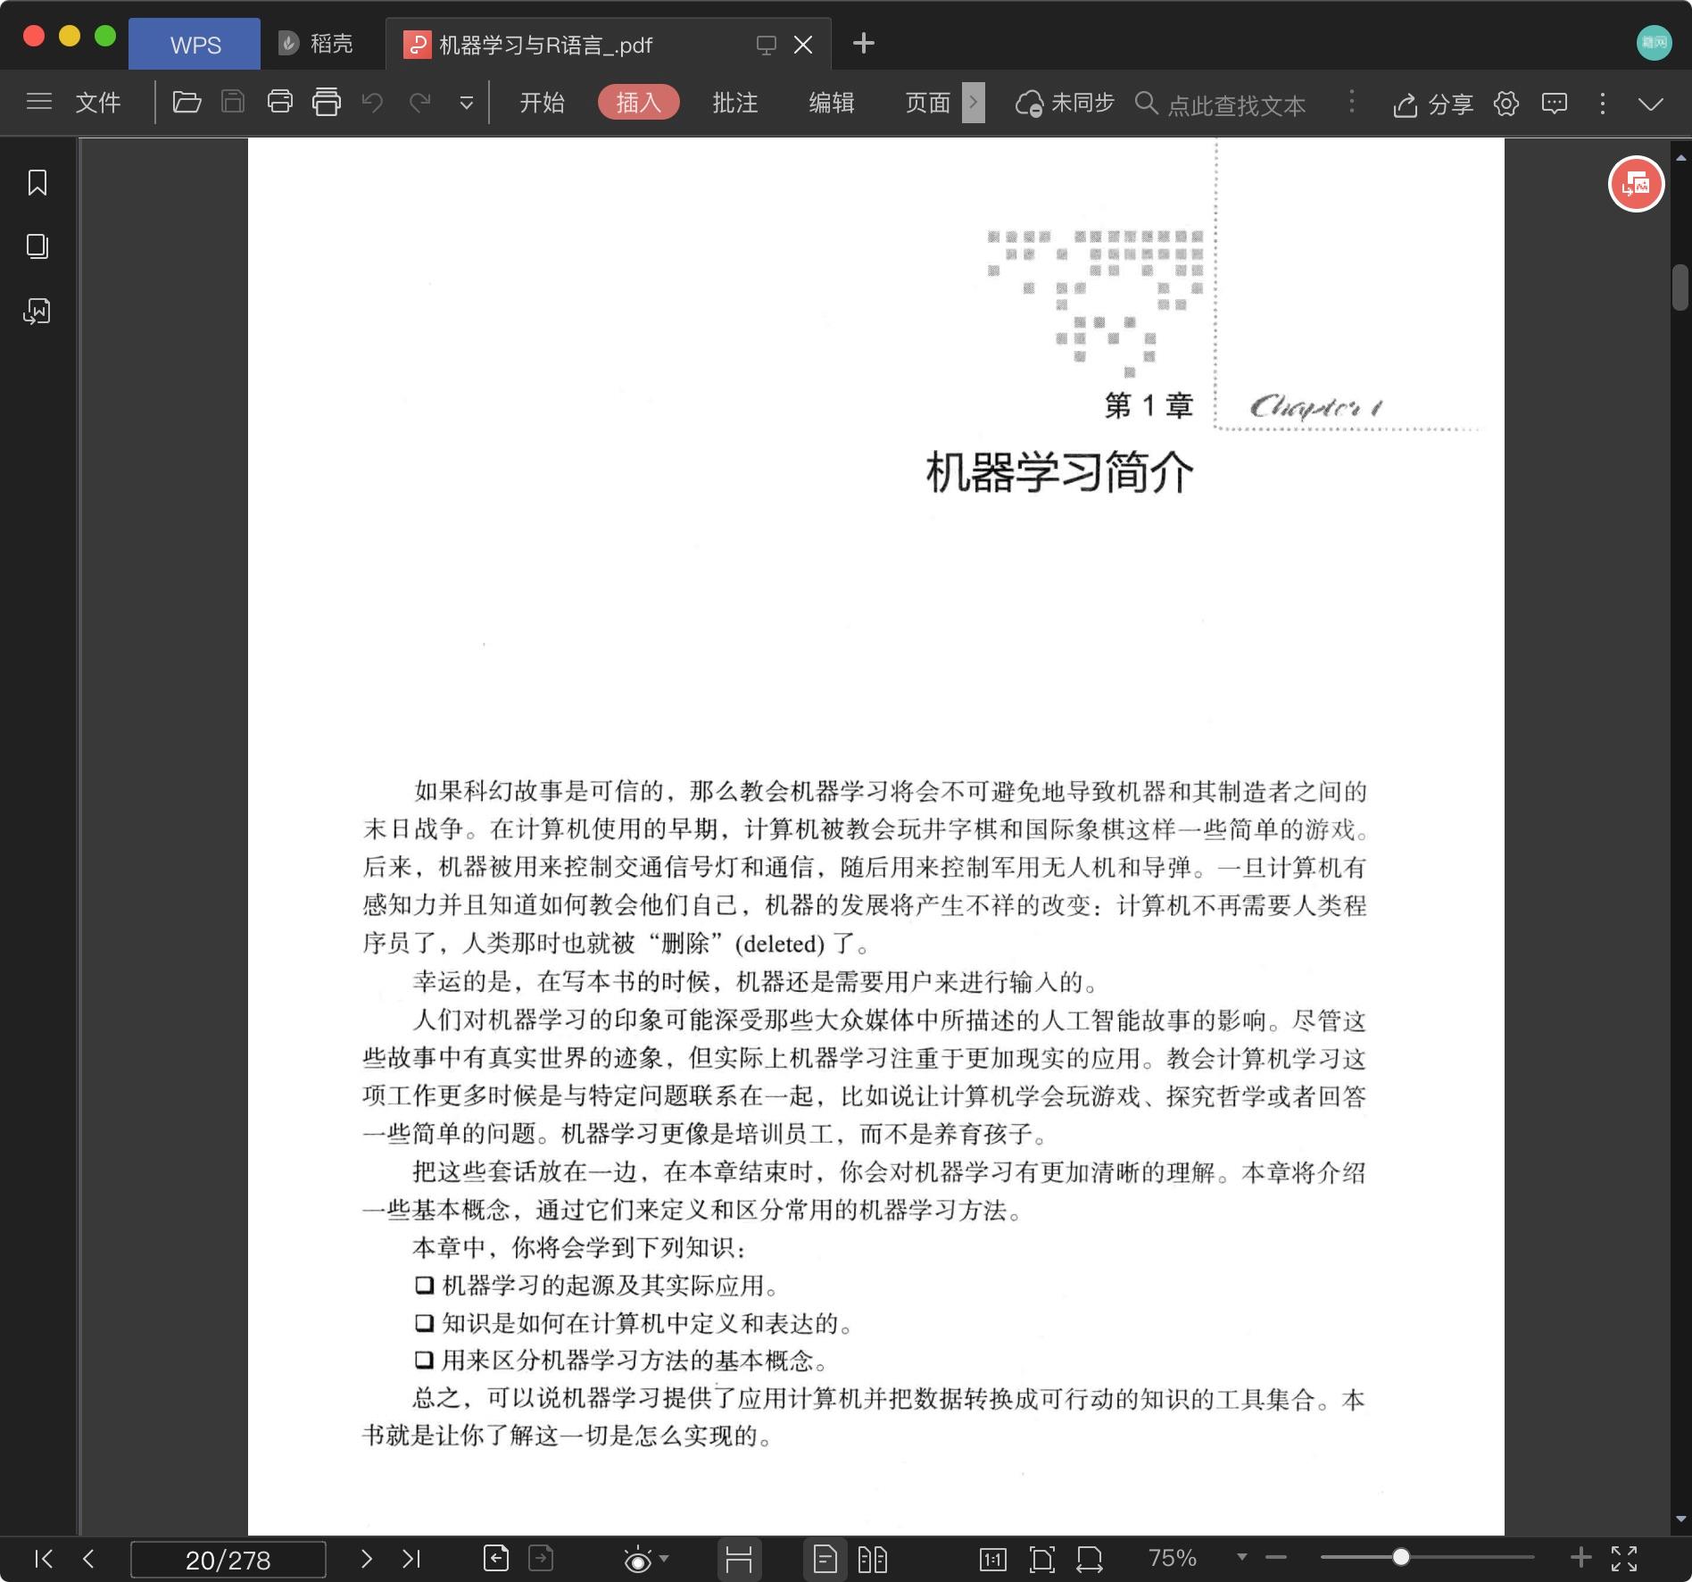The width and height of the screenshot is (1692, 1582).
Task: Click the tab presentation monitor icon
Action: pos(766,45)
